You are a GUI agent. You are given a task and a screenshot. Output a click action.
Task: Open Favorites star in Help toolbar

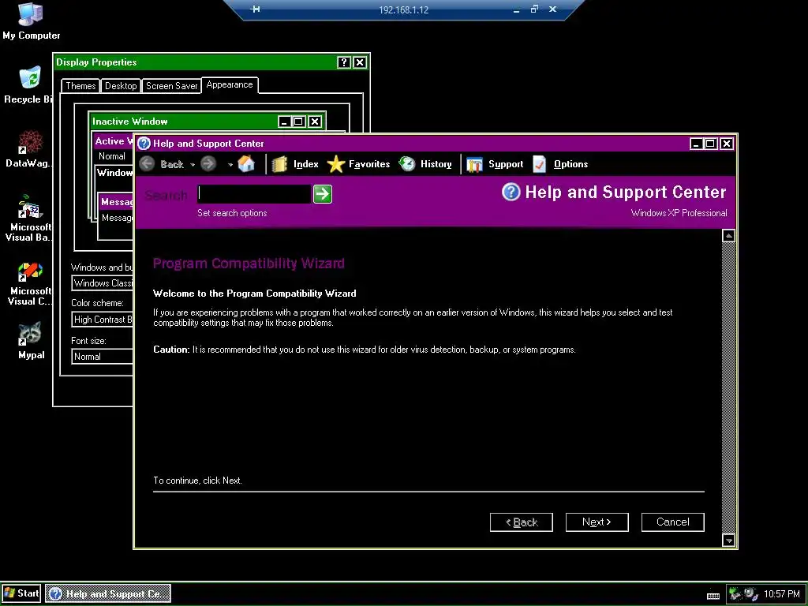tap(359, 164)
